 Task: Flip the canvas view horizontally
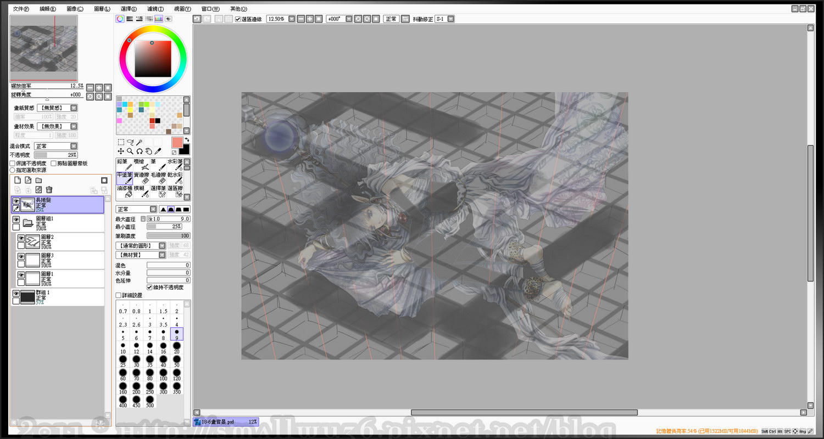point(405,19)
